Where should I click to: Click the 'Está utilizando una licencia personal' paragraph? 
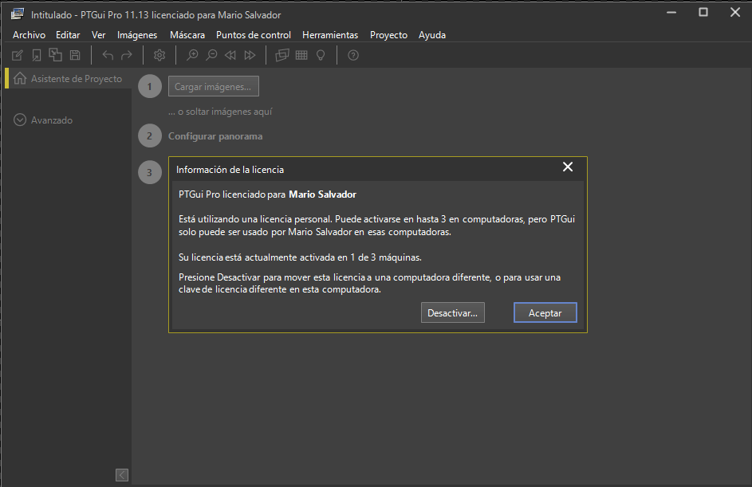(x=377, y=226)
